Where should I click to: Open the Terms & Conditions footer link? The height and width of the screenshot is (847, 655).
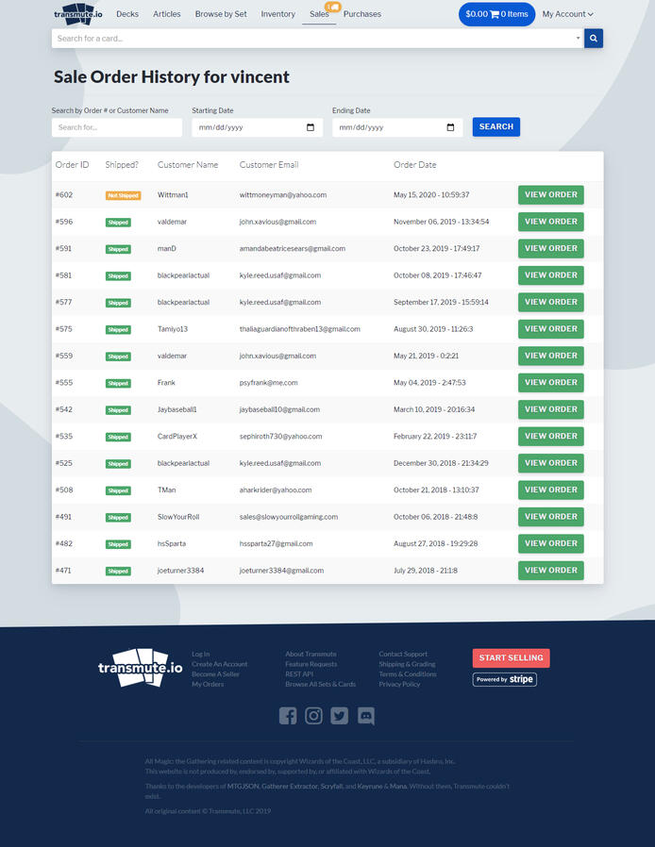(x=408, y=674)
